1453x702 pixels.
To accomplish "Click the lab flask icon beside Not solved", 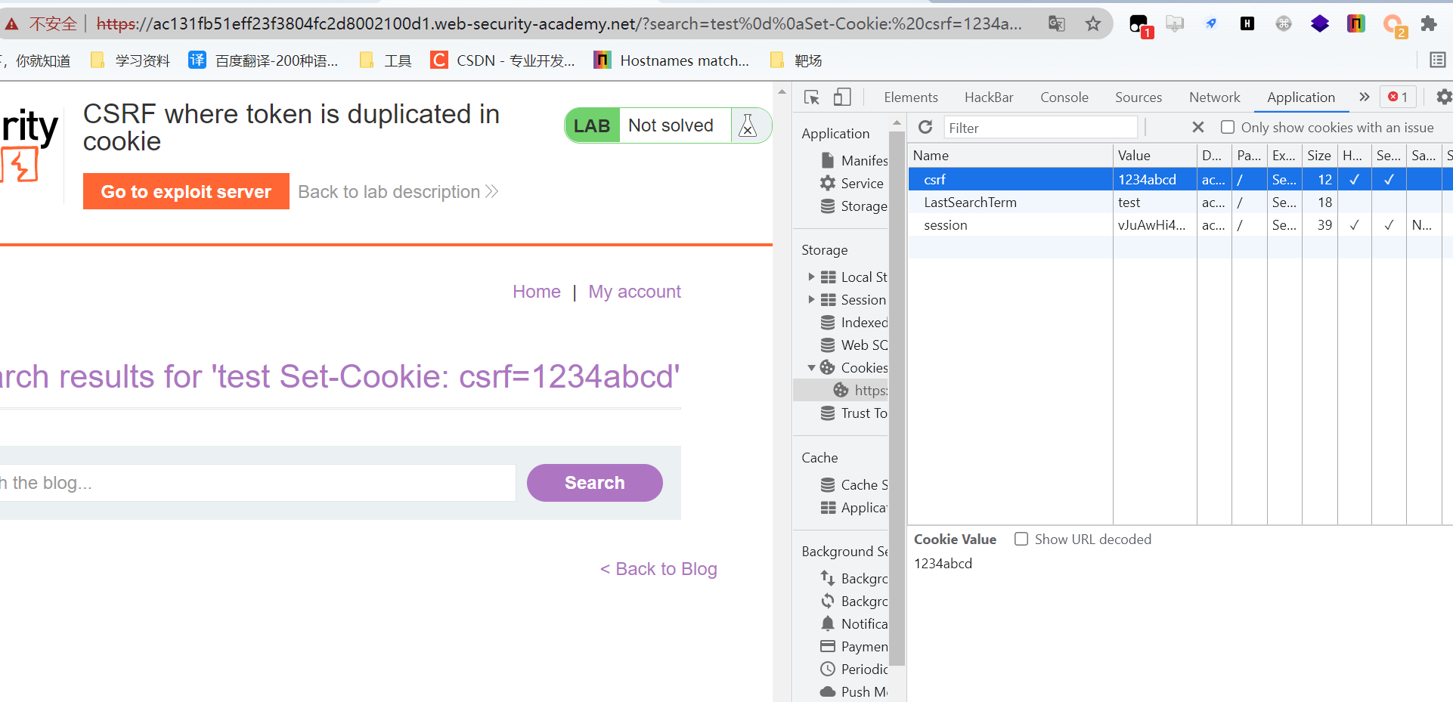I will (748, 125).
